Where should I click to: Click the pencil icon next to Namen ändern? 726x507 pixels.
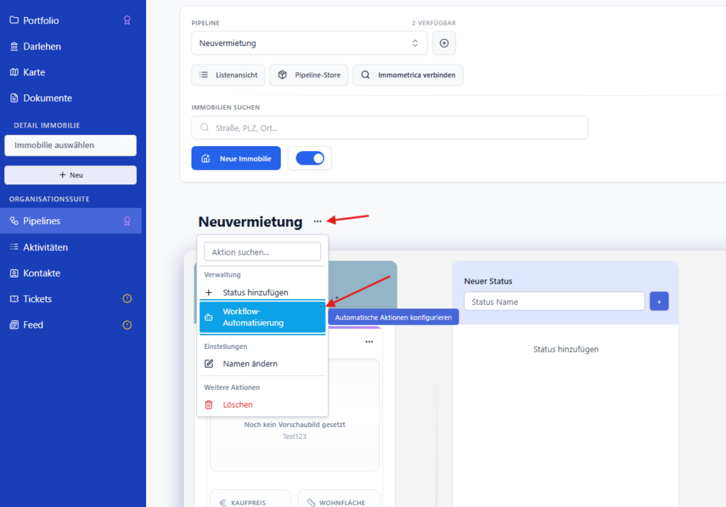[x=210, y=363]
